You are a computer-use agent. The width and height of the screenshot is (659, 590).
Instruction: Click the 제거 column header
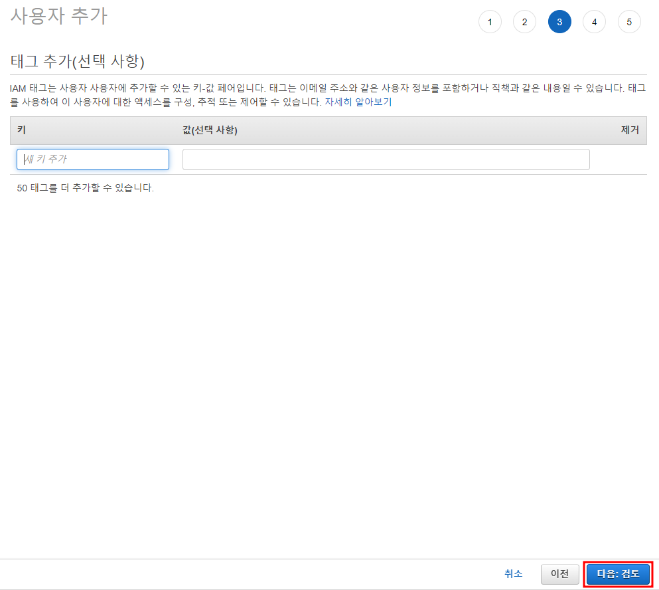[630, 130]
